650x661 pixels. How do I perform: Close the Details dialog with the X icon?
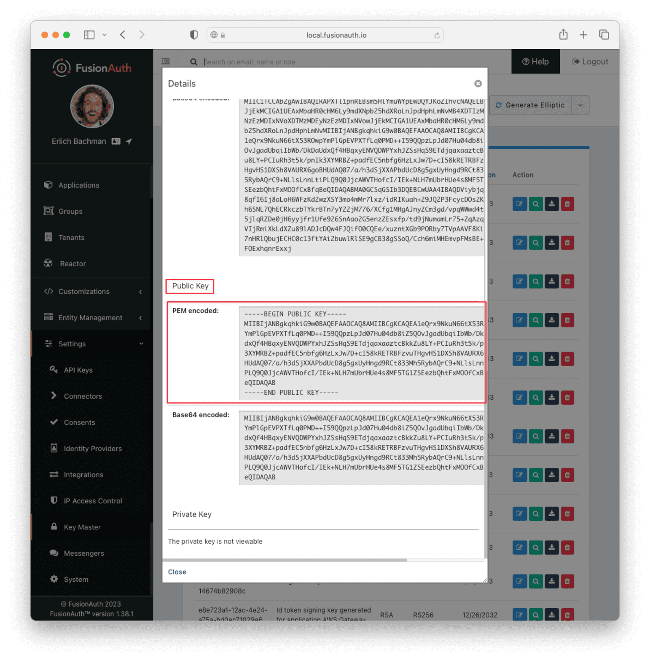(478, 83)
